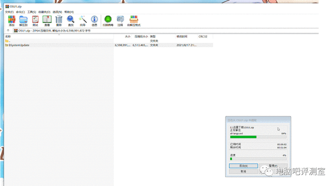The height and width of the screenshot is (186, 336).
Task: Open the 文件(F) menu
Action: pyautogui.click(x=9, y=12)
